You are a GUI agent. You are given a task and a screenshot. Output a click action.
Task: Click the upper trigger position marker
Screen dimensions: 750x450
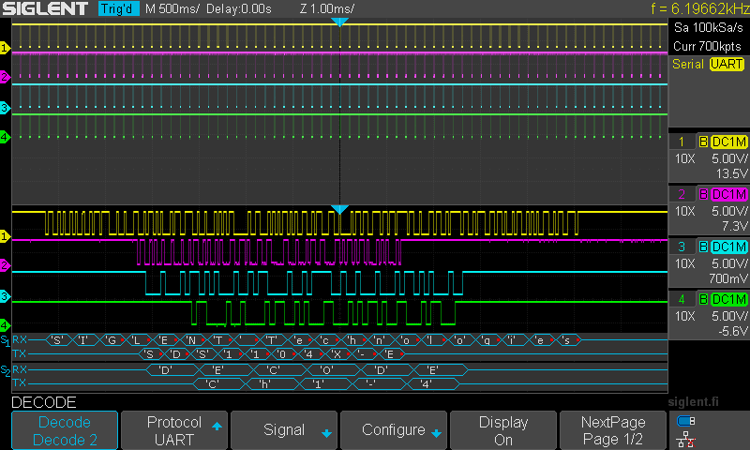[339, 22]
